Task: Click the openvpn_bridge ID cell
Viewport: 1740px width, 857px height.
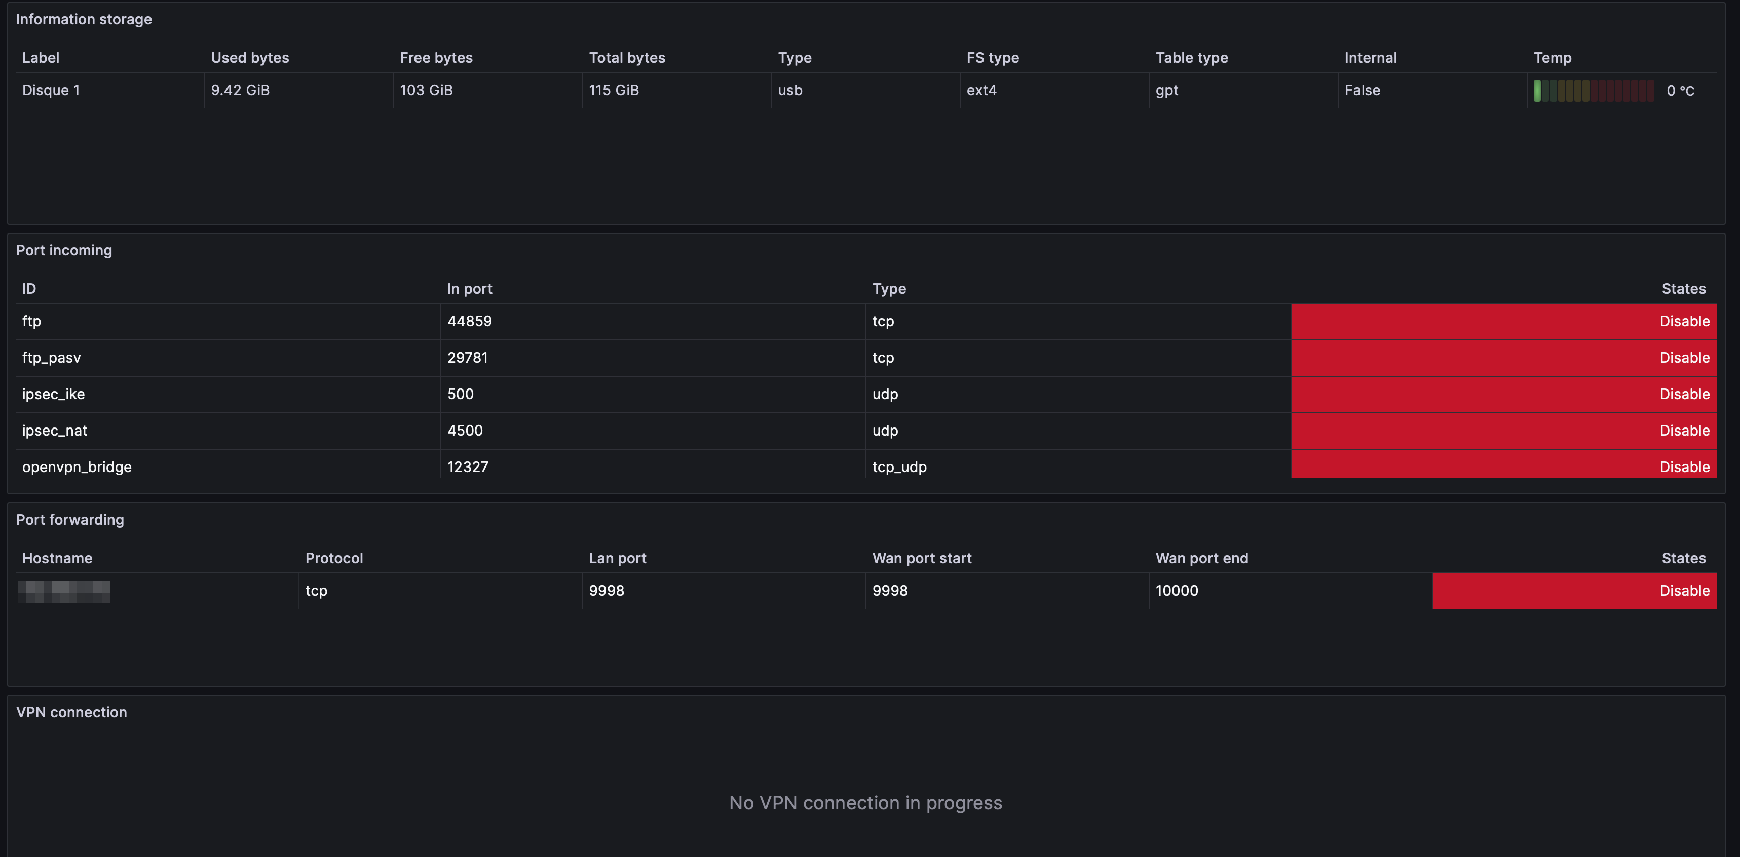Action: (77, 466)
